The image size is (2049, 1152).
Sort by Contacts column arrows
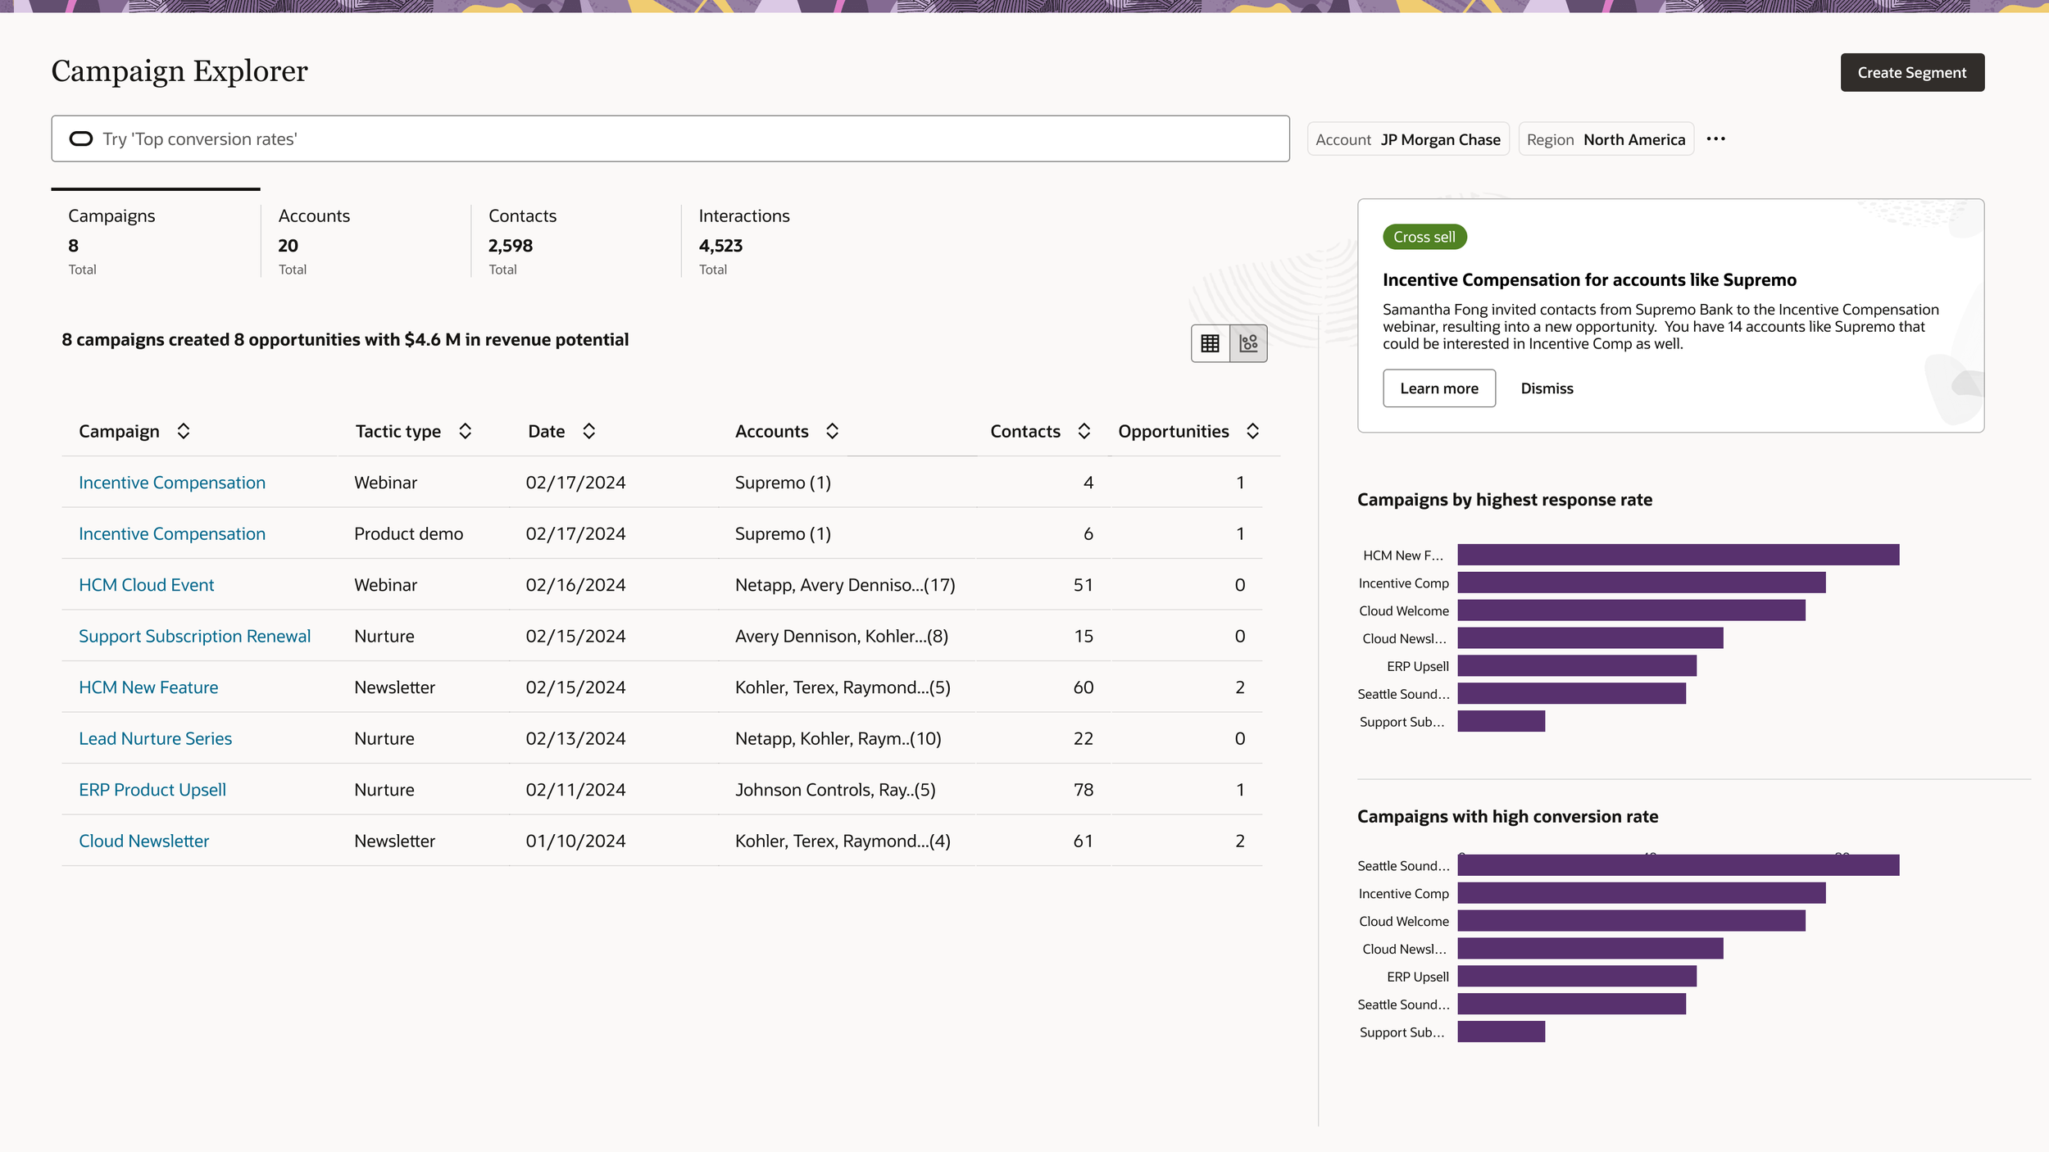(1084, 431)
